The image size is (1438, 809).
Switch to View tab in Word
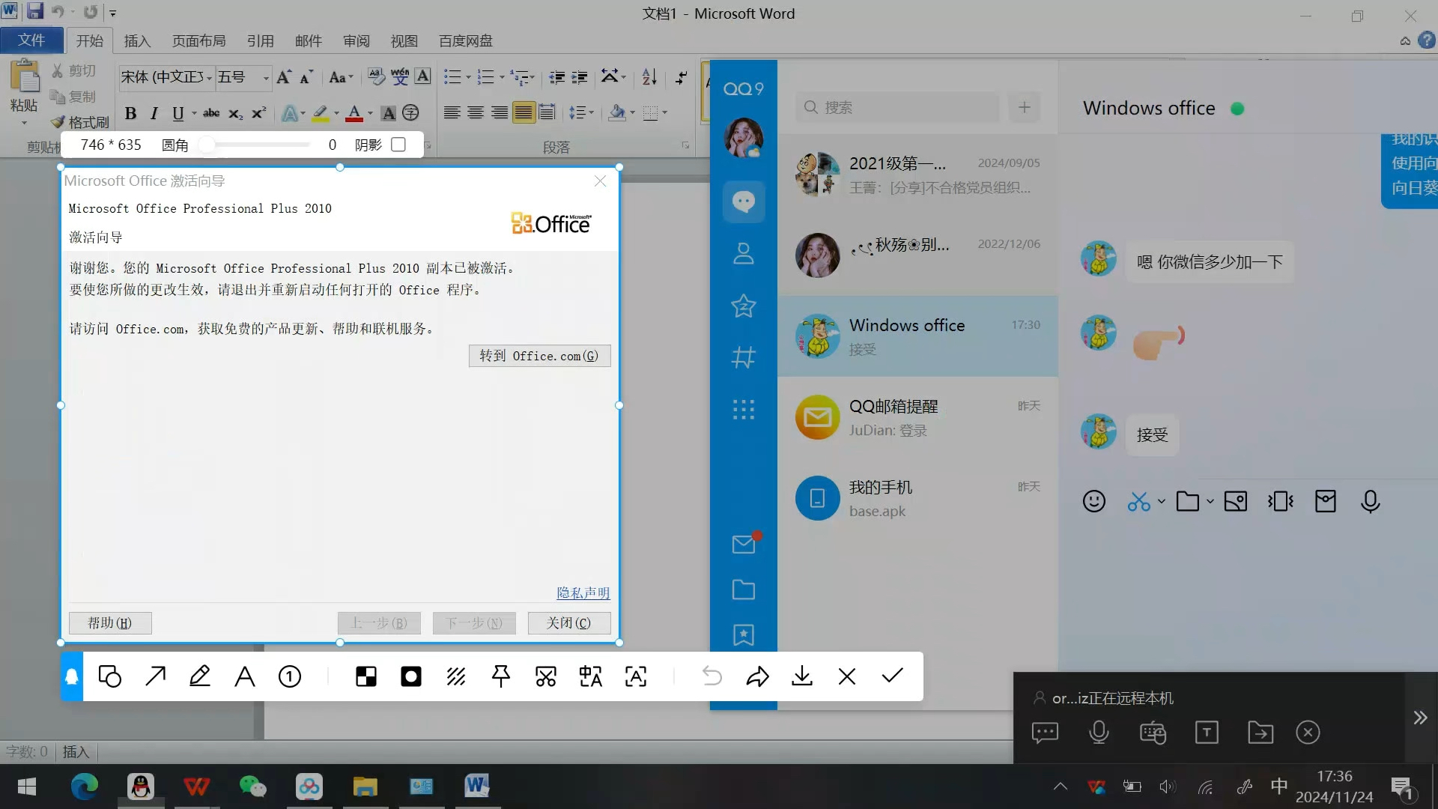pyautogui.click(x=404, y=40)
